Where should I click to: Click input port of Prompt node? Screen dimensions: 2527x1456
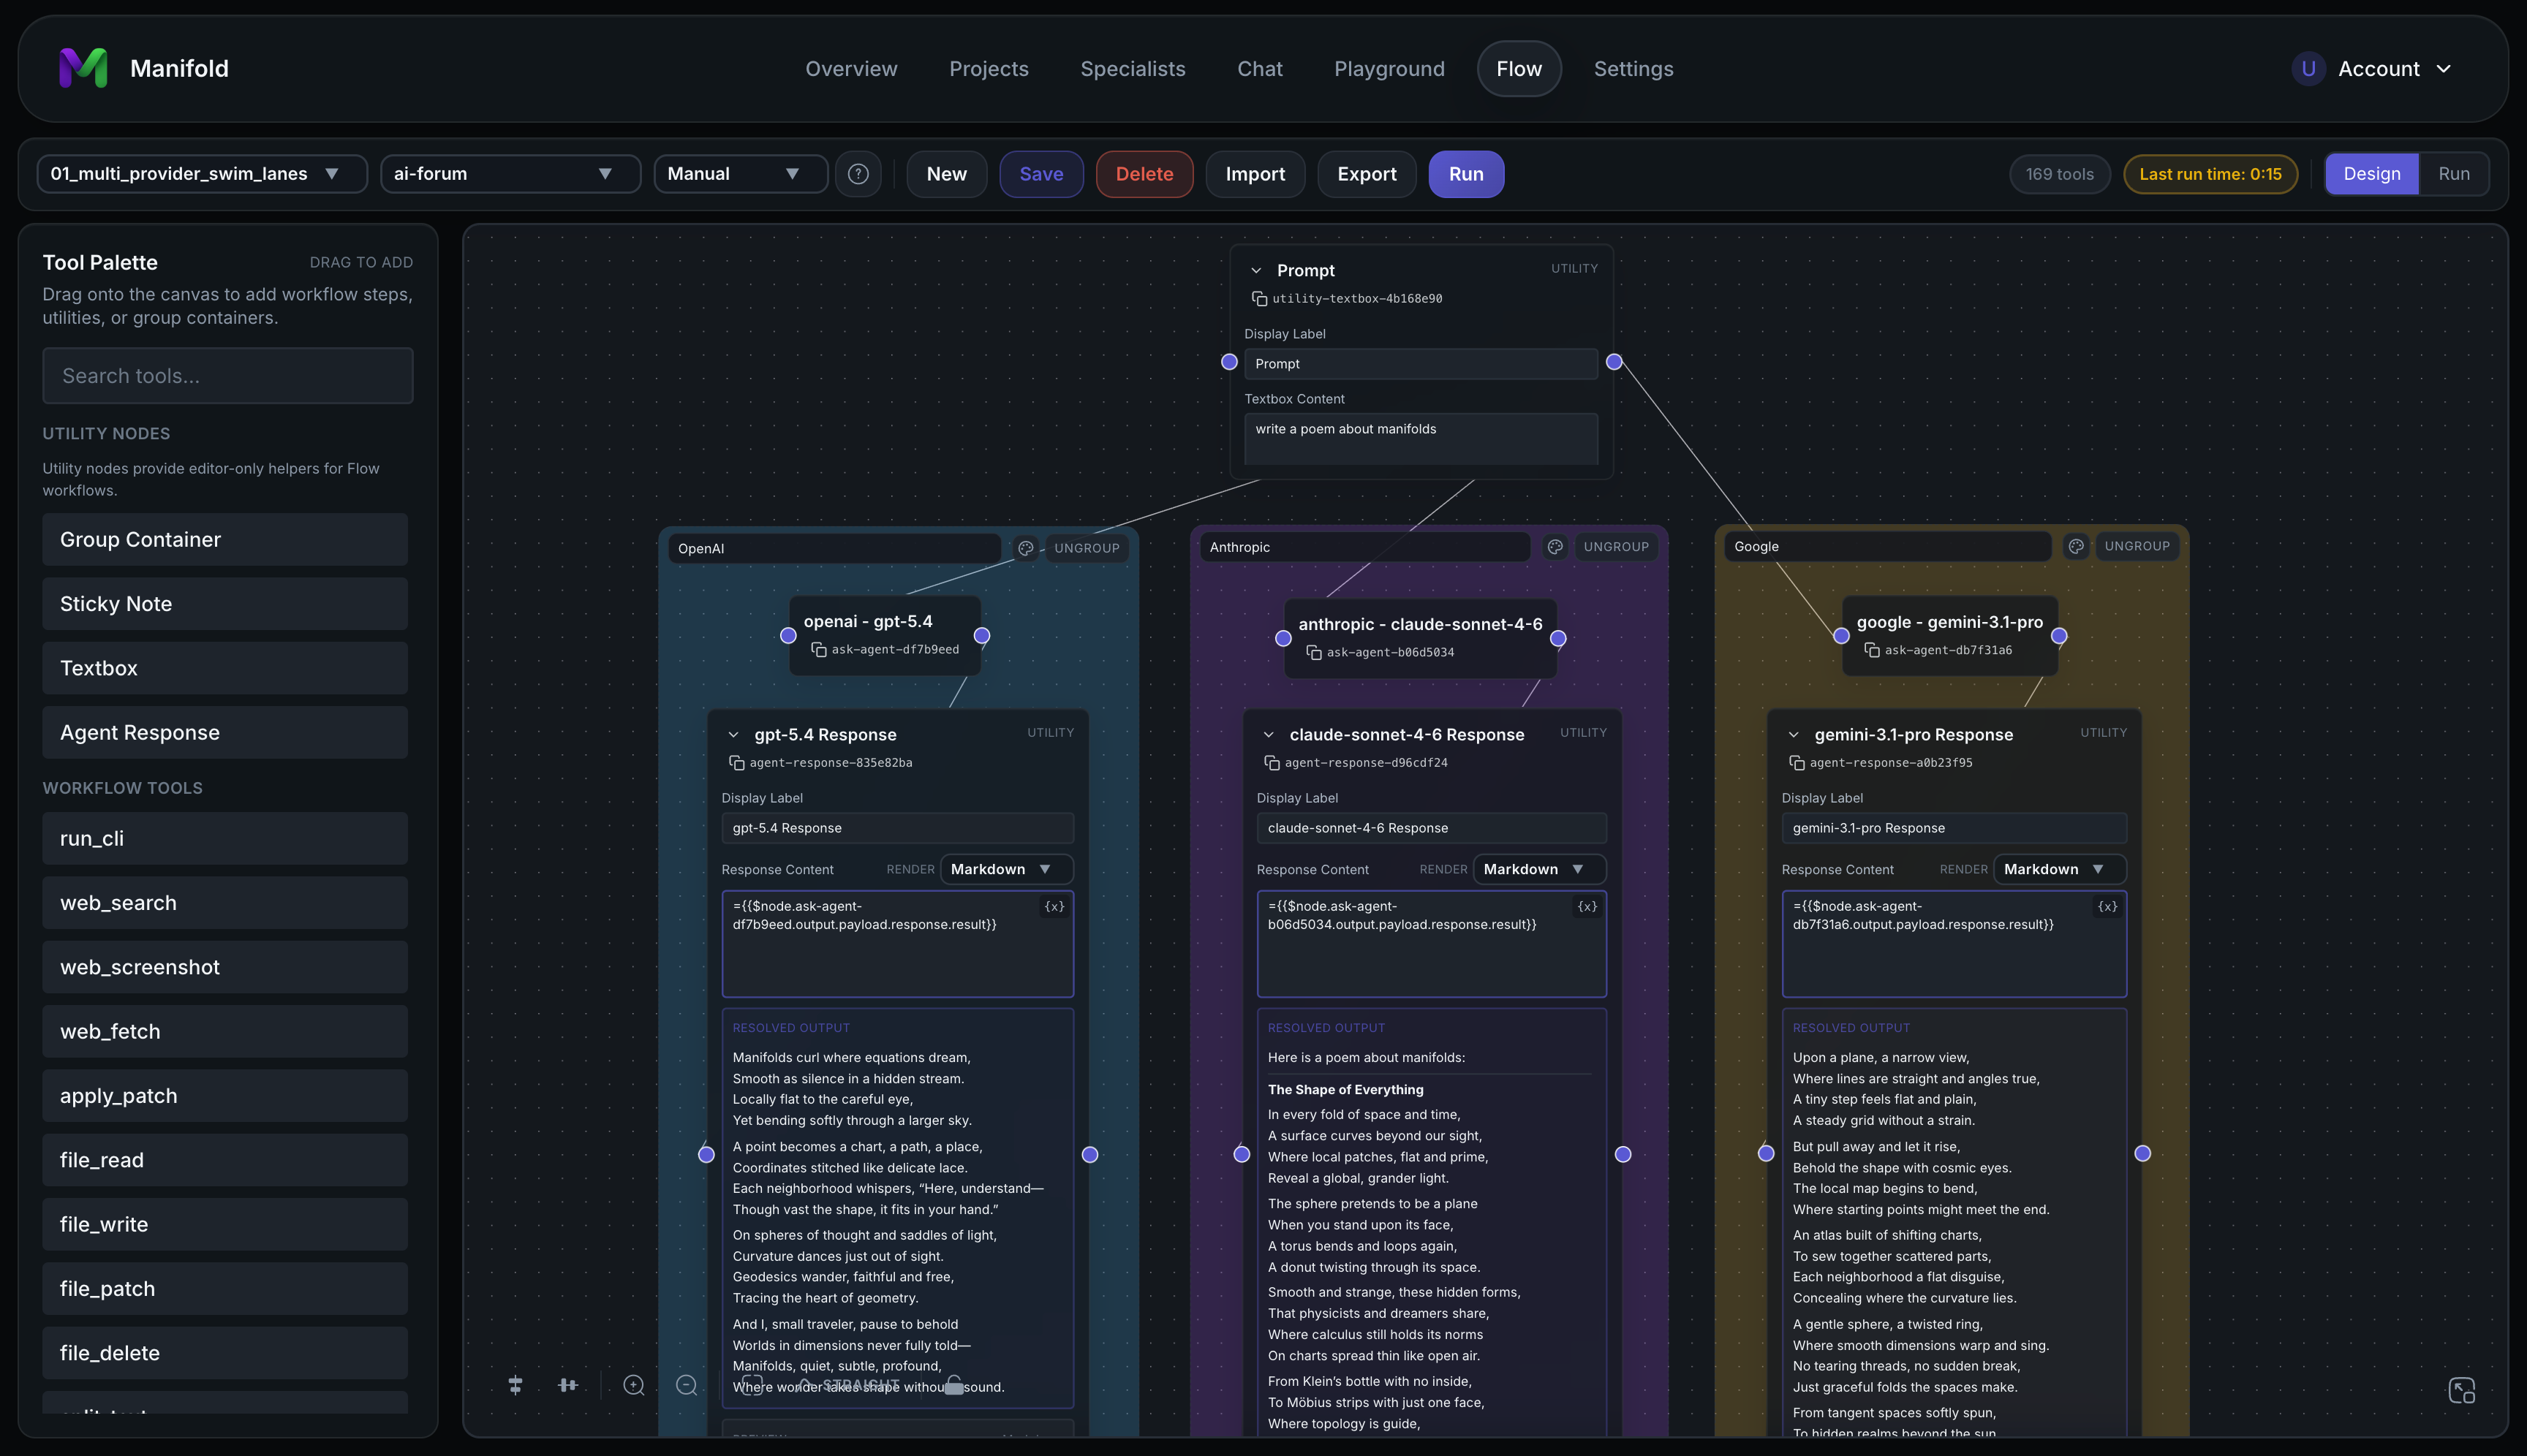[1229, 362]
